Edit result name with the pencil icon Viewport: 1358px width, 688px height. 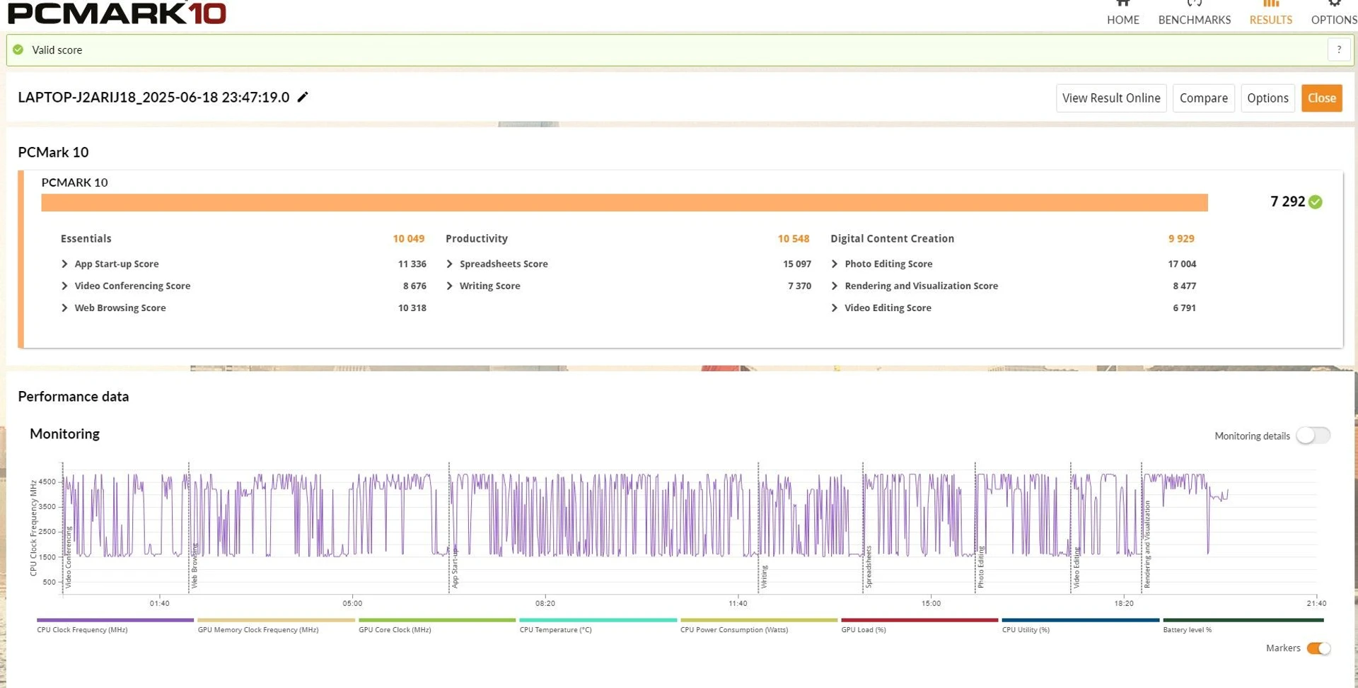(x=303, y=97)
